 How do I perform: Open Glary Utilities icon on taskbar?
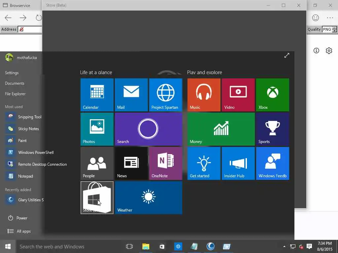[210, 246]
